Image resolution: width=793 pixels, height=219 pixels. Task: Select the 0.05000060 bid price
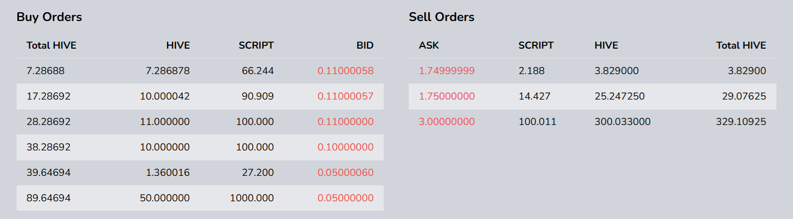[x=345, y=173]
